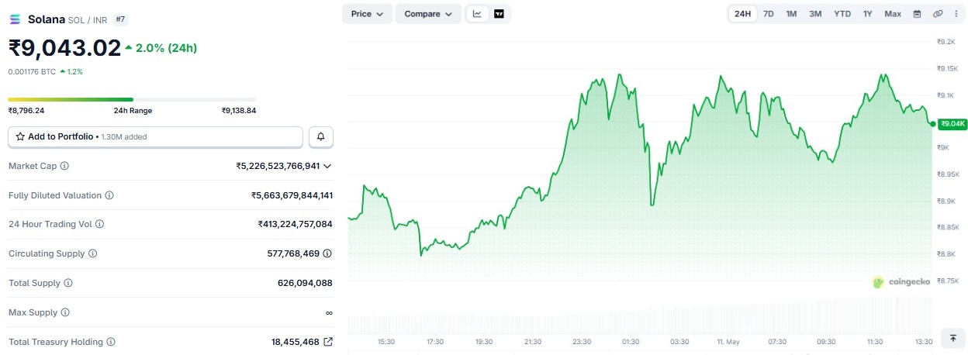968x355 pixels.
Task: Click the infinity Max Supply value
Action: pos(329,312)
